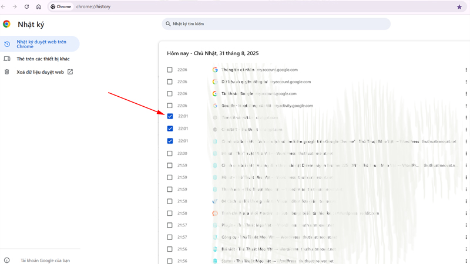
Task: Uncheck the first 22:01 history entry
Action: coord(170,117)
